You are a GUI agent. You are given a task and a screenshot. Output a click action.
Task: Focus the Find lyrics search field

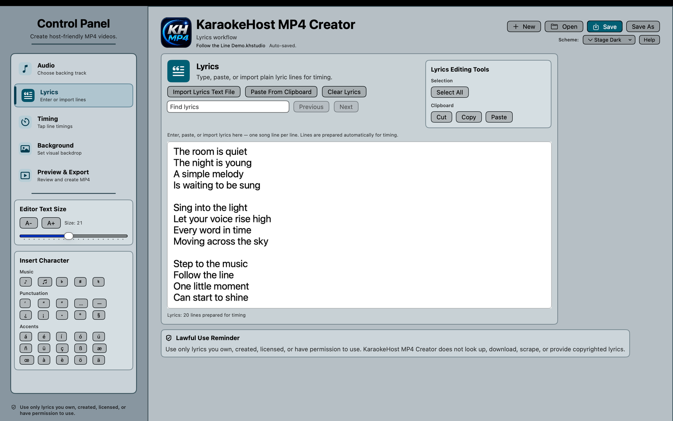pos(228,107)
